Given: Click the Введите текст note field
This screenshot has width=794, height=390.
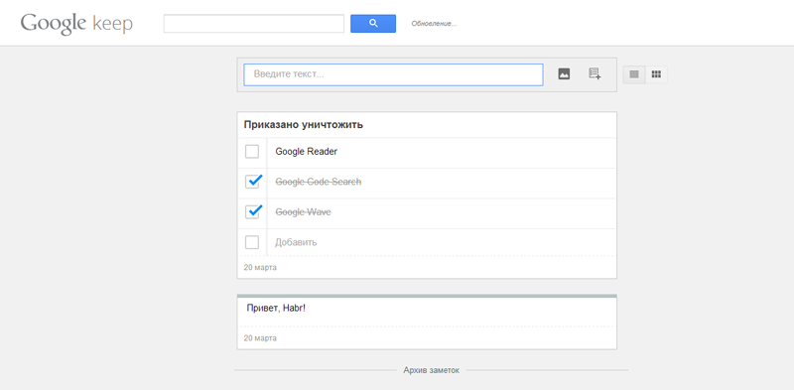Looking at the screenshot, I should (x=393, y=74).
